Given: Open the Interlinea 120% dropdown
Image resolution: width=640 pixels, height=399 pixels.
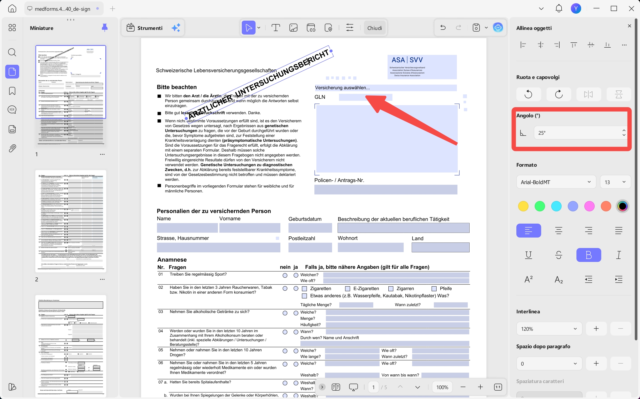Looking at the screenshot, I should click(549, 329).
